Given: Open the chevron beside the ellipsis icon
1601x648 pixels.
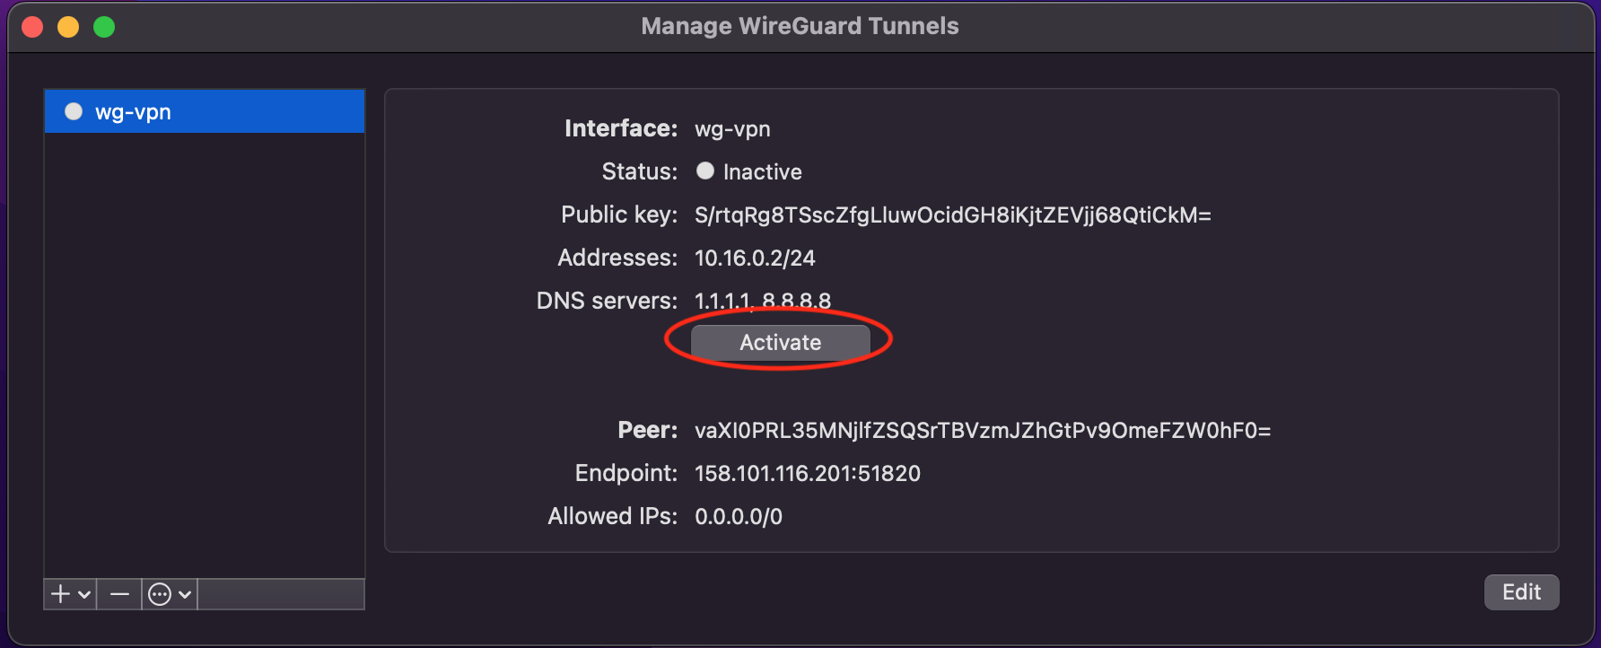Looking at the screenshot, I should tap(185, 594).
